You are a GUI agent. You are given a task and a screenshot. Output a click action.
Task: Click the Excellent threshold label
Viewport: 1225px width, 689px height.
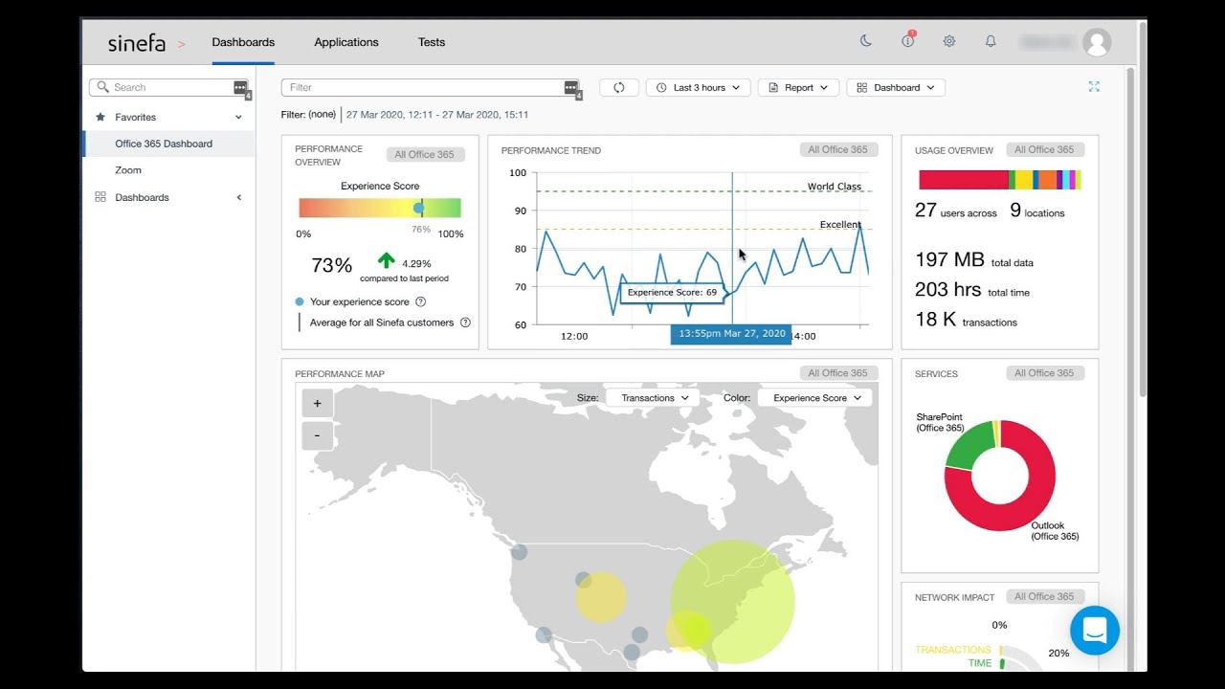tap(840, 225)
